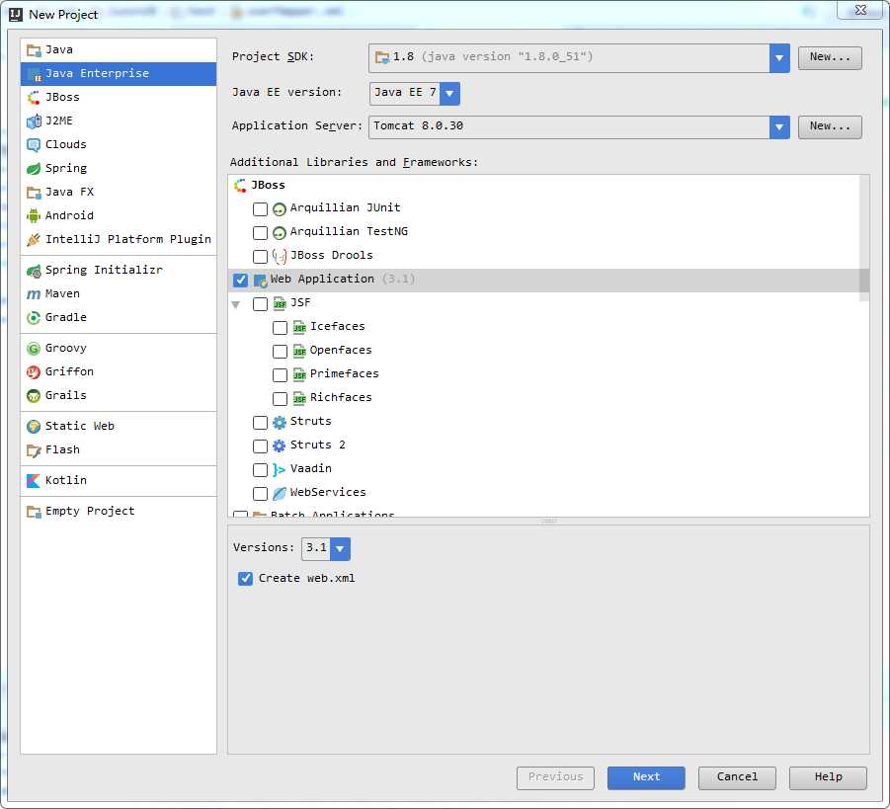Enable Arquillian TestNG checkbox
The width and height of the screenshot is (890, 809).
pos(260,233)
